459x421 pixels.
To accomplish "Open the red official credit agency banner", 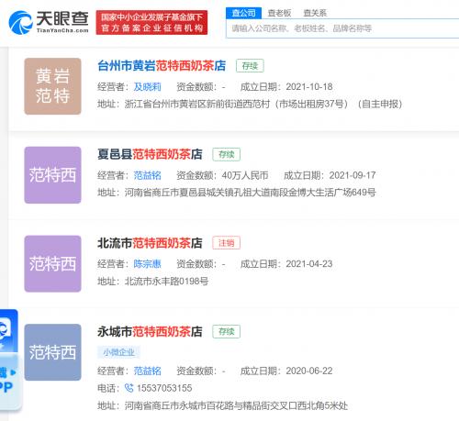I will 151,22.
